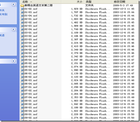Open the 英语 link in sidebar
The width and height of the screenshot is (140, 122).
click(x=2, y=35)
